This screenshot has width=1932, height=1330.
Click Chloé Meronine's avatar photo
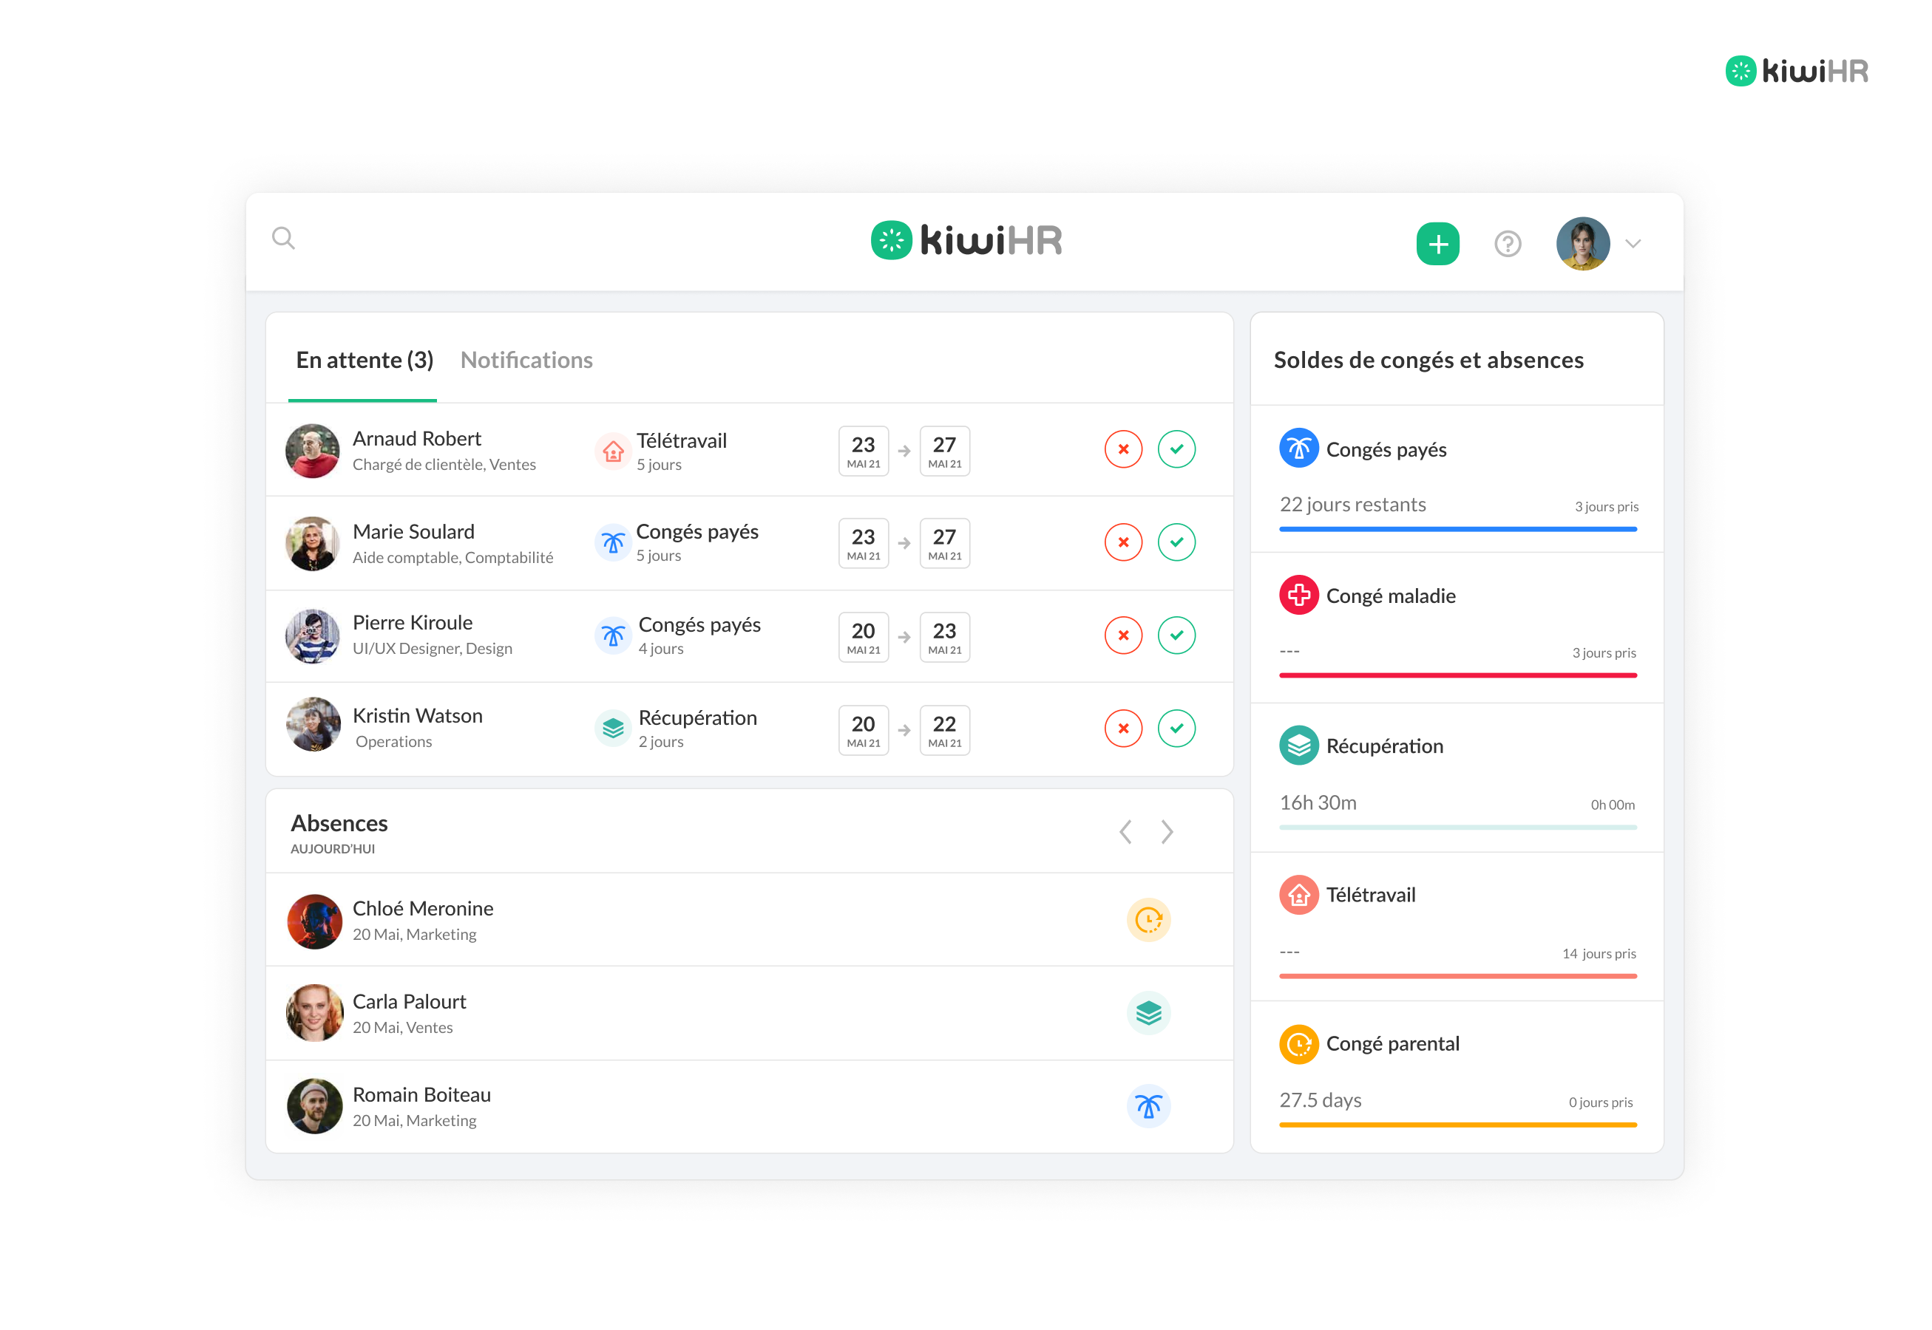coord(314,921)
